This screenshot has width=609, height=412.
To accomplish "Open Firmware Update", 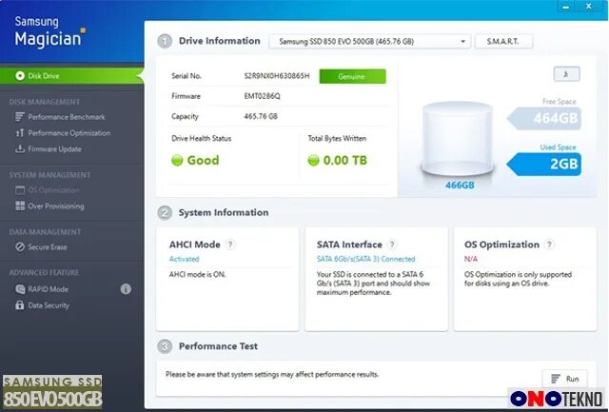I will click(54, 149).
